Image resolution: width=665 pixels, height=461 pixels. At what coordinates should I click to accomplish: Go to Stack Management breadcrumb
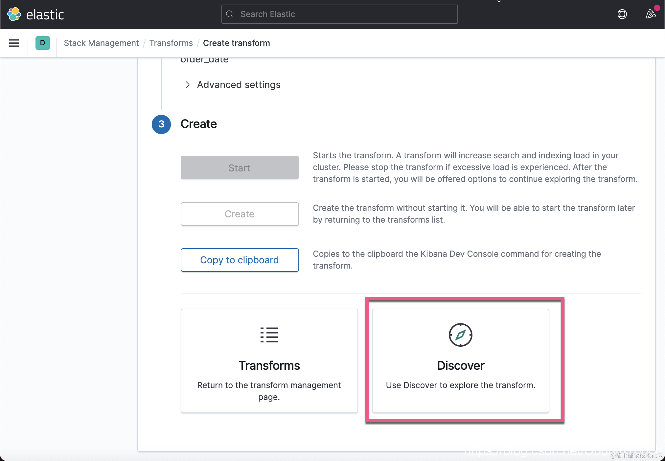(101, 43)
